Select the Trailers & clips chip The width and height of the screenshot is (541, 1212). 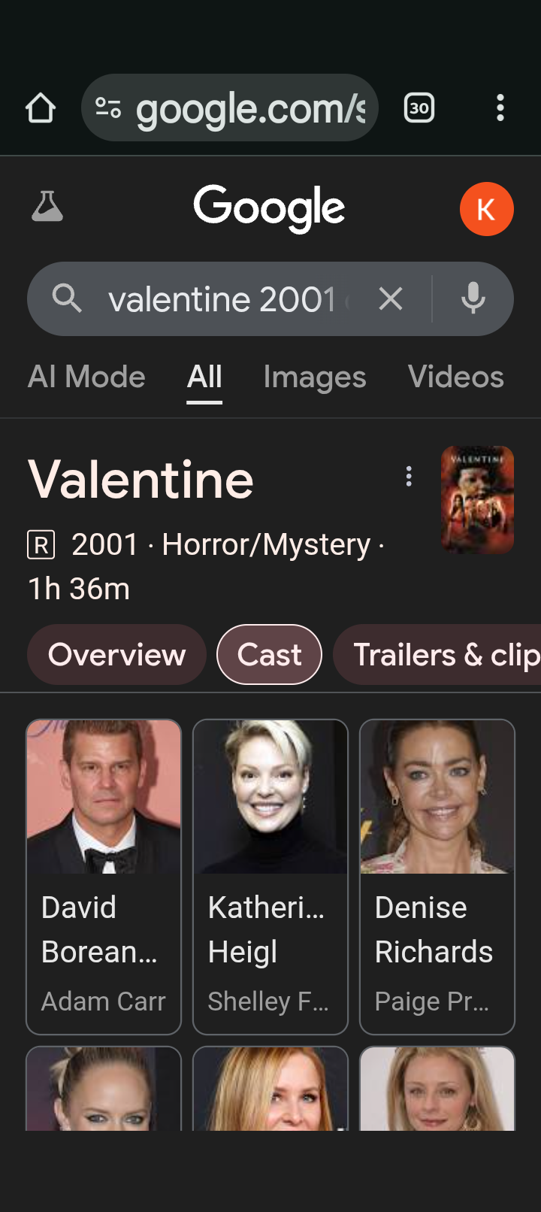tap(437, 655)
